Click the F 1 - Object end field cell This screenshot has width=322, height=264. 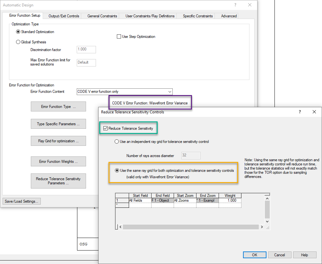click(163, 200)
